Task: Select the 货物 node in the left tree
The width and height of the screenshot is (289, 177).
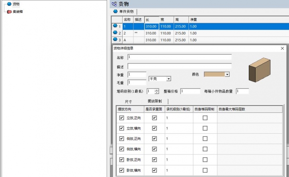Action: pos(16,4)
